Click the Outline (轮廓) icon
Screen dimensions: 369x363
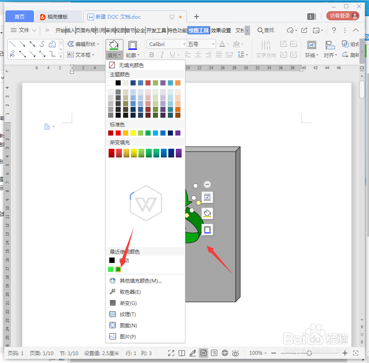click(x=133, y=45)
